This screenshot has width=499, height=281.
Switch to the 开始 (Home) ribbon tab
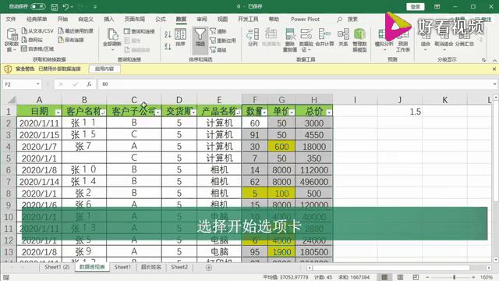(62, 19)
